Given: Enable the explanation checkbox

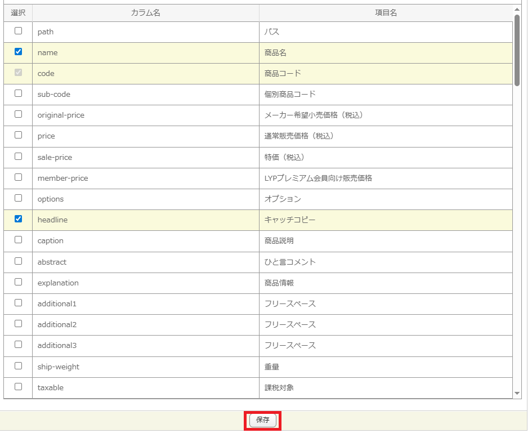Looking at the screenshot, I should coord(18,282).
